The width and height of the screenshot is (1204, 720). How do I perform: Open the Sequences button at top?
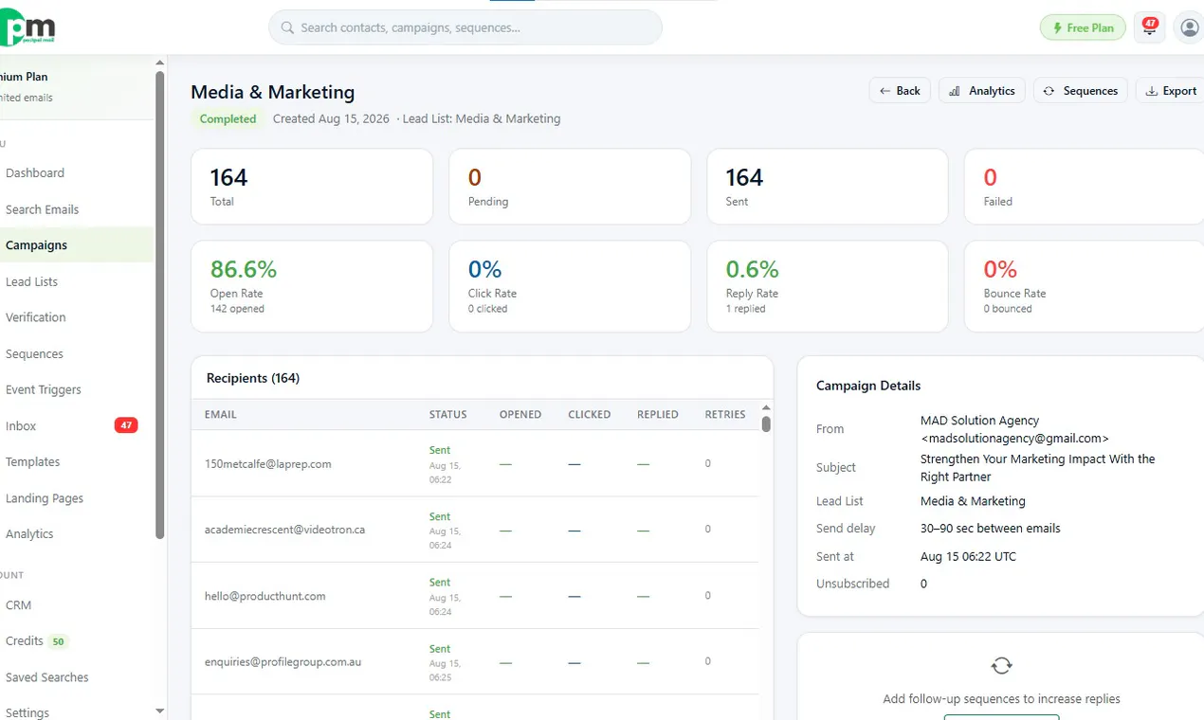point(1081,91)
